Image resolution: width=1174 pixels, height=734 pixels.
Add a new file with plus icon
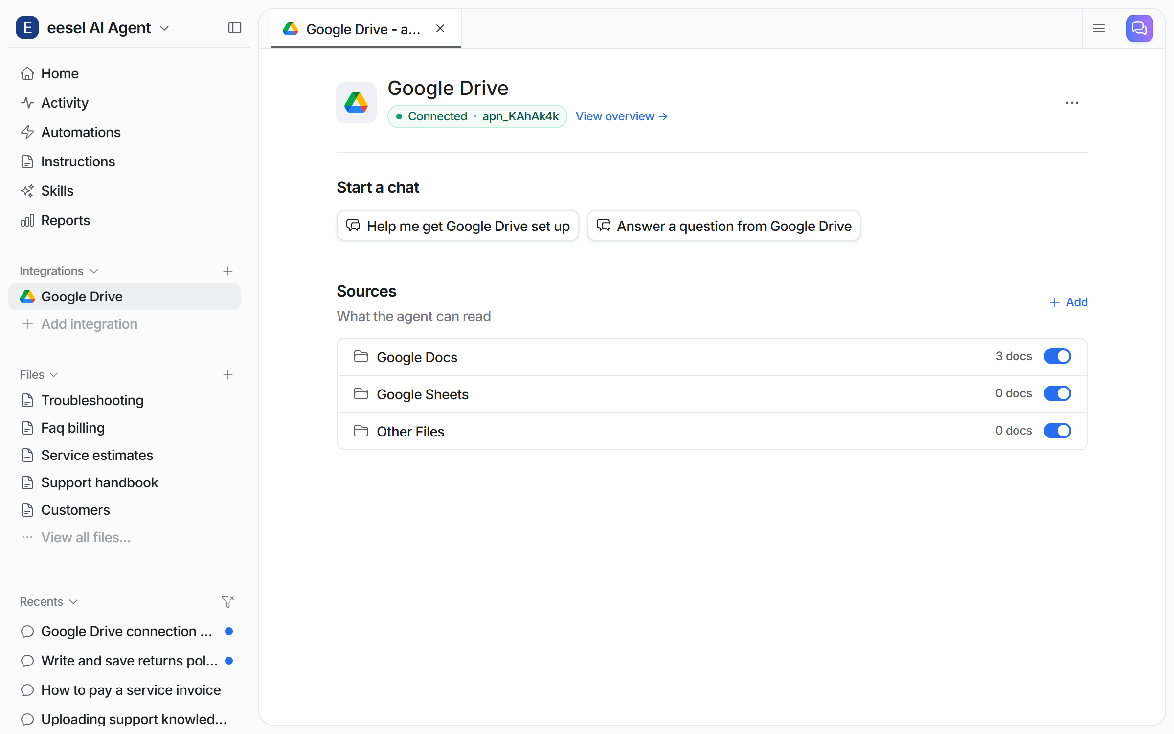click(x=227, y=375)
